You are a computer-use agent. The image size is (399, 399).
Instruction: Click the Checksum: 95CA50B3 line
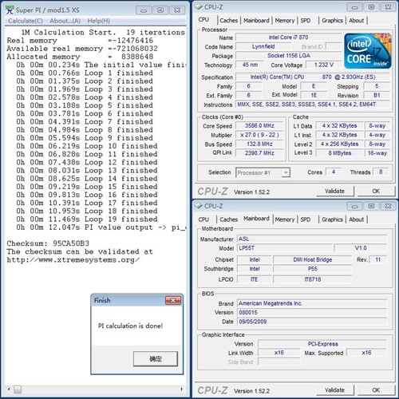tap(48, 243)
